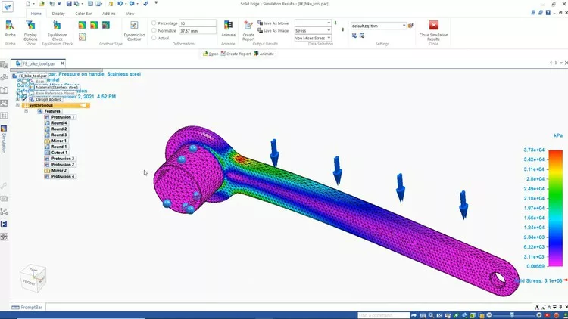
Task: Collapse the Features tree node
Action: click(x=26, y=111)
